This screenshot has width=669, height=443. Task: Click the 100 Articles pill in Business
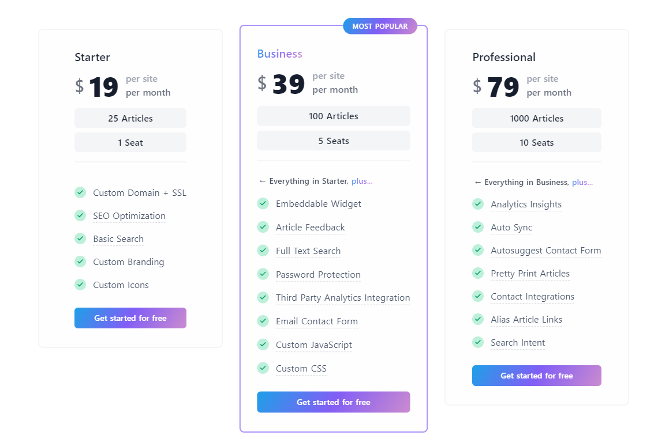pyautogui.click(x=333, y=116)
